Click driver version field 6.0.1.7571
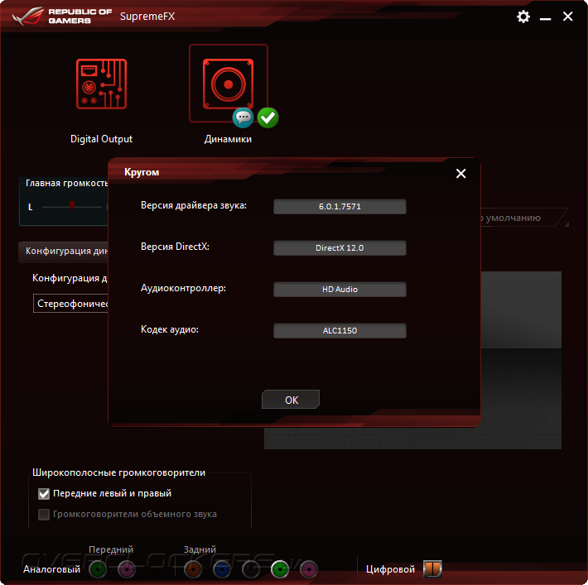Viewport: 588px width, 585px height. pyautogui.click(x=340, y=207)
